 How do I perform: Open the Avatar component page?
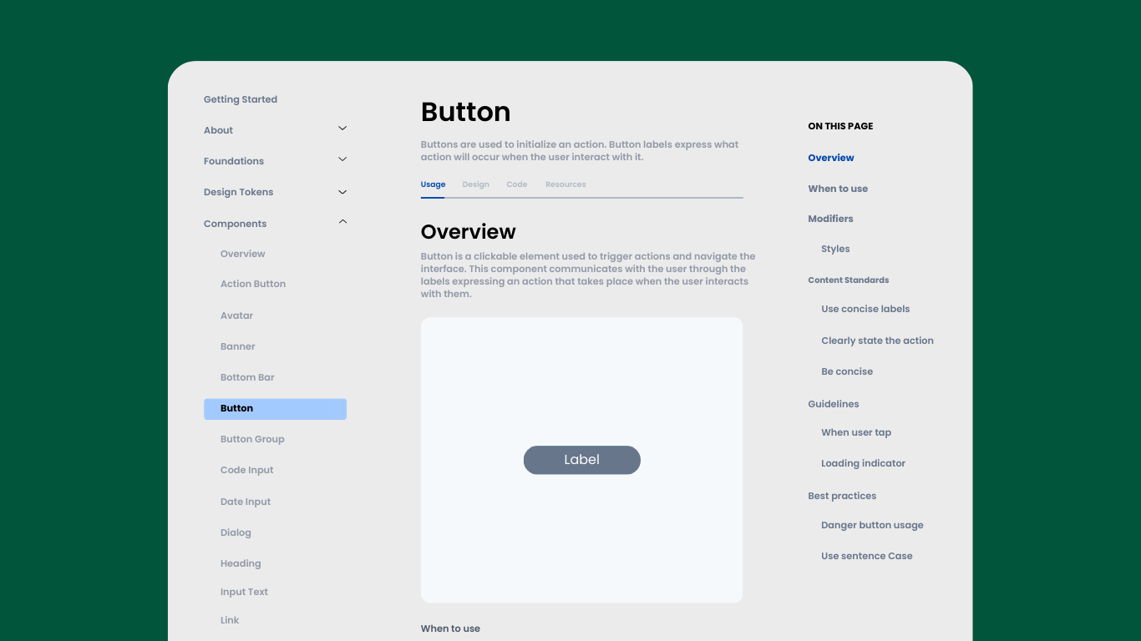click(x=236, y=315)
